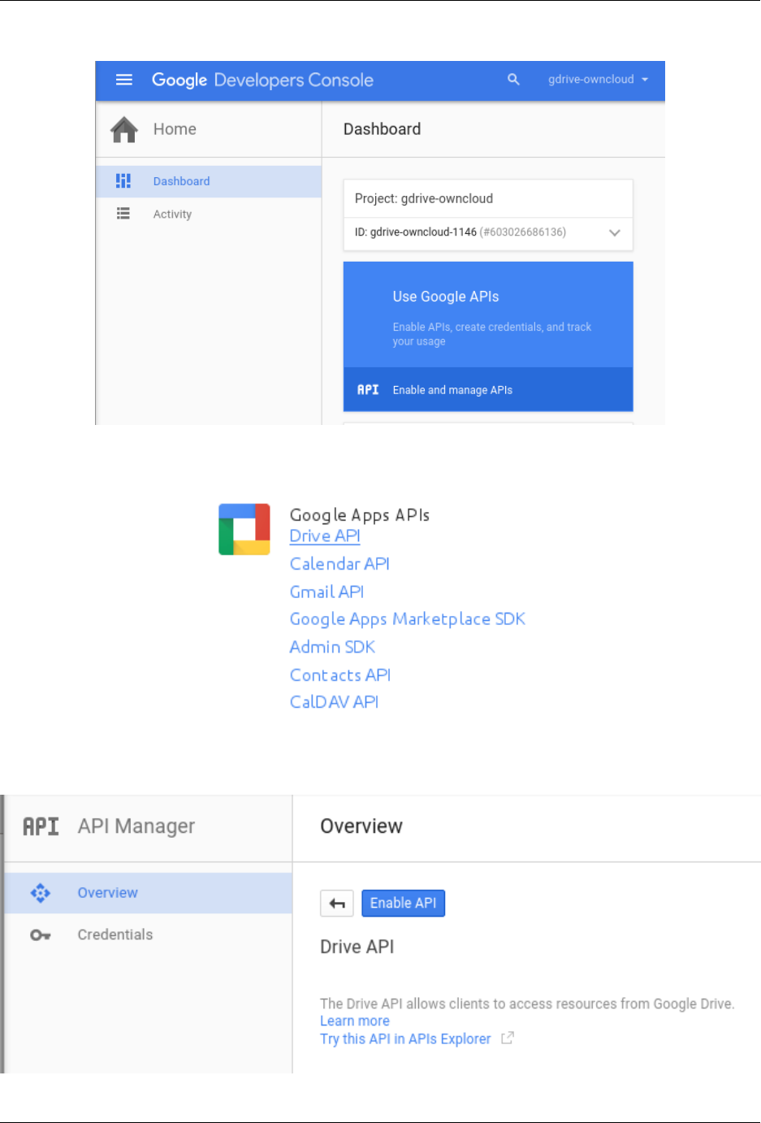The width and height of the screenshot is (761, 1123).
Task: Open the hamburger navigation menu
Action: point(124,80)
